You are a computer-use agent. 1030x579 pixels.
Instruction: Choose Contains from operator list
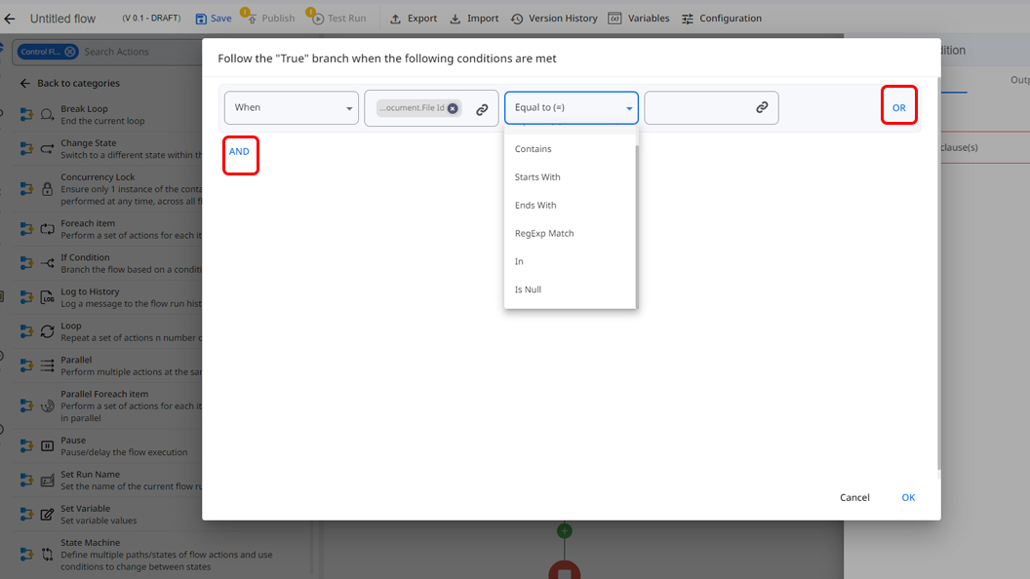click(x=570, y=149)
